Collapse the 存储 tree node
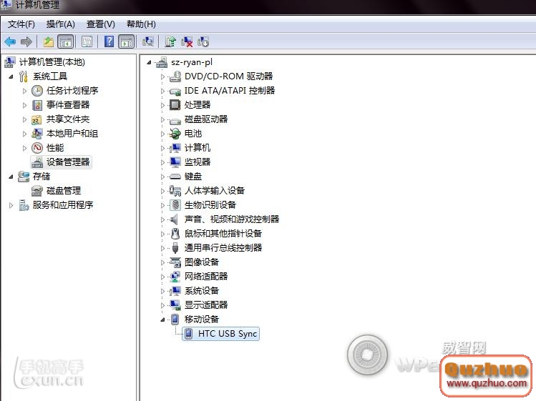The height and width of the screenshot is (401, 536). [x=11, y=177]
